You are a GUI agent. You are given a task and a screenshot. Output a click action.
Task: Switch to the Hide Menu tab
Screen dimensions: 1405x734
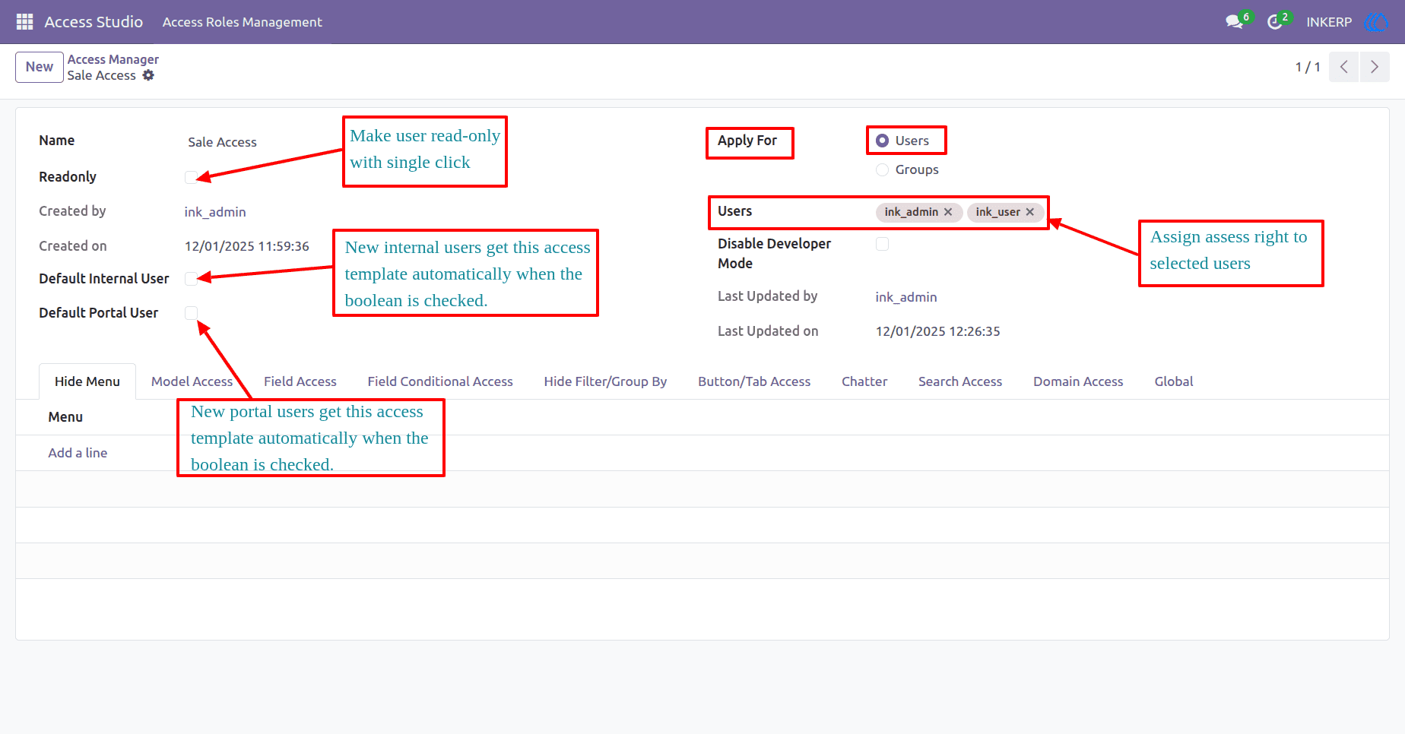click(87, 381)
